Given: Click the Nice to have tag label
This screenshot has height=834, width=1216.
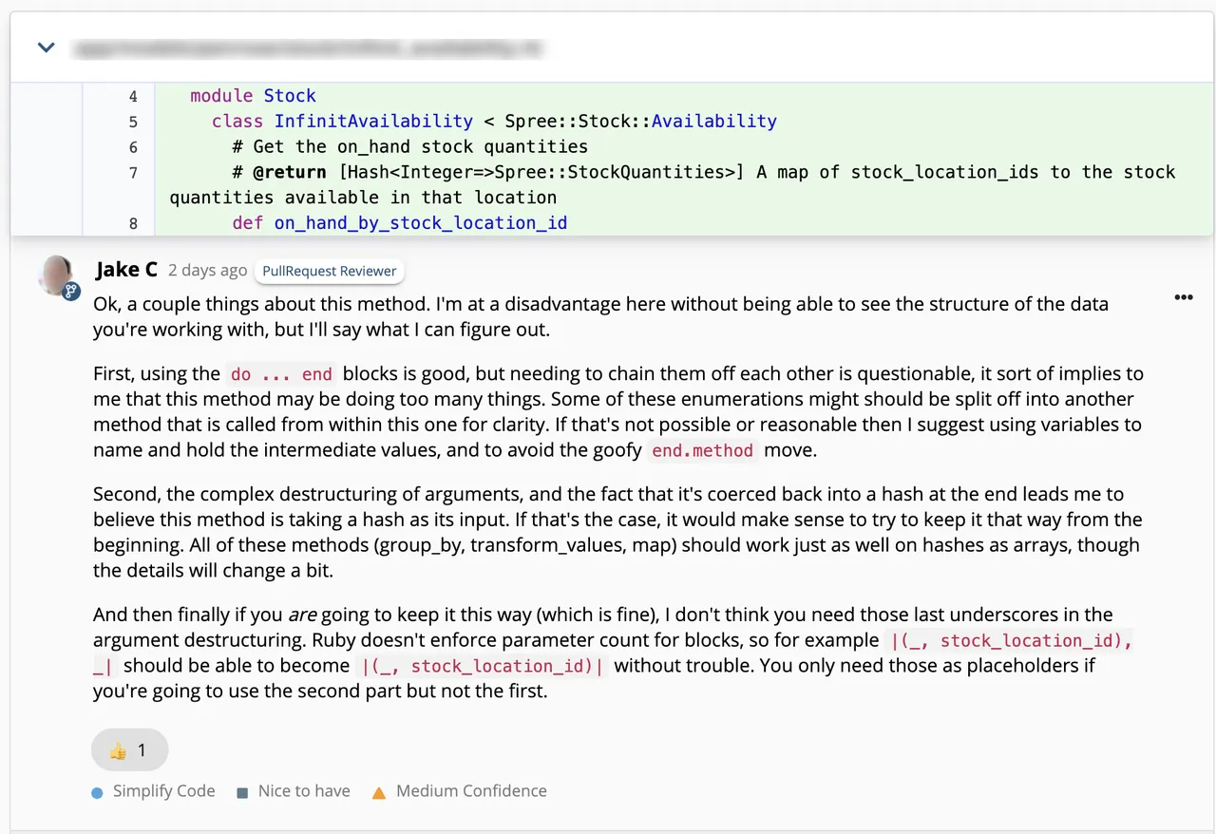Looking at the screenshot, I should [304, 791].
